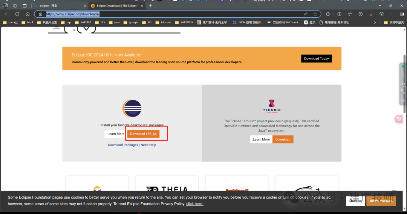The image size is (407, 214).
Task: Open the Need Help link
Action: coord(148,145)
